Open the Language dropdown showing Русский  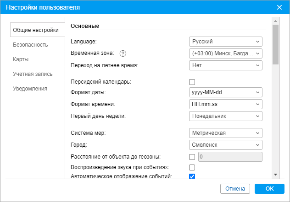tap(225, 42)
